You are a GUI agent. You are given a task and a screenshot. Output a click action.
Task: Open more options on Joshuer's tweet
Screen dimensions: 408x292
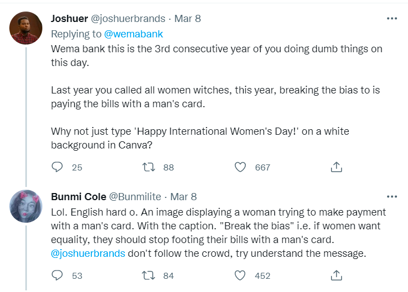click(392, 19)
